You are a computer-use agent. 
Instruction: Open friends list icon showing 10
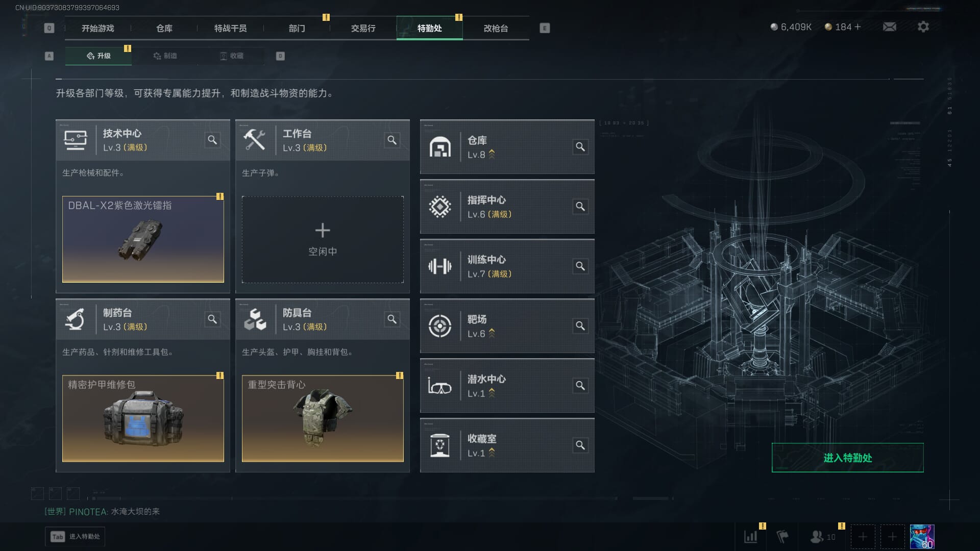(x=823, y=537)
